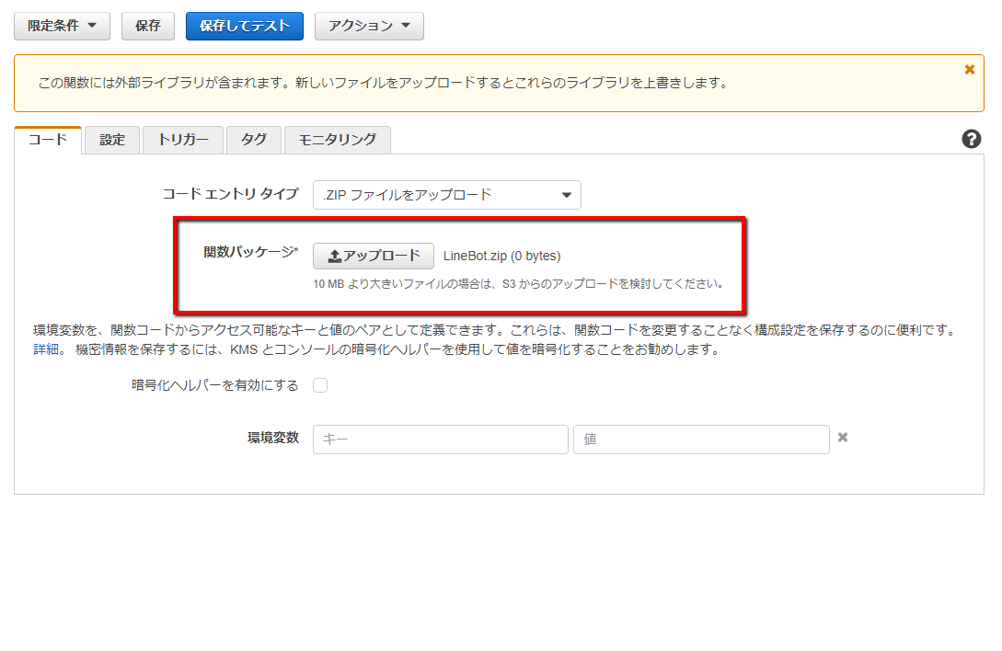Dismiss the external library warning banner
1002x651 pixels.
pos(969,70)
